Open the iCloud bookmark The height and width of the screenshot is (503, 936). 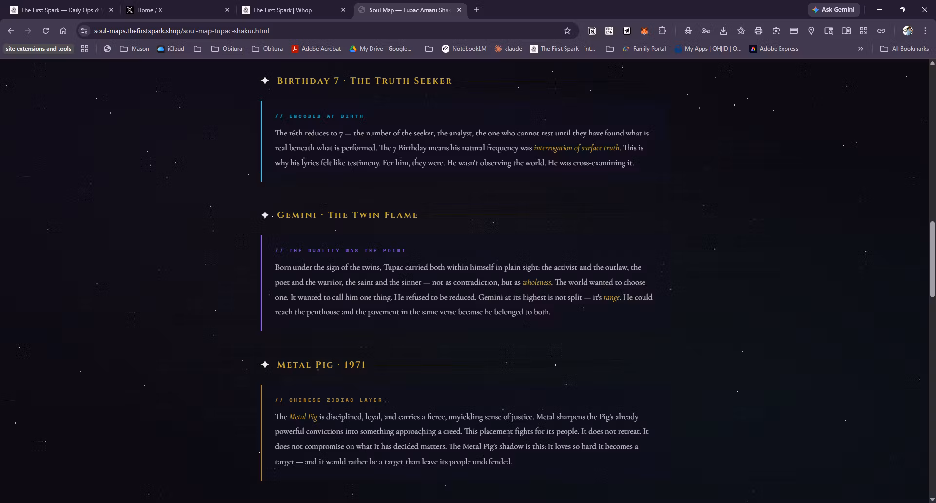point(171,49)
